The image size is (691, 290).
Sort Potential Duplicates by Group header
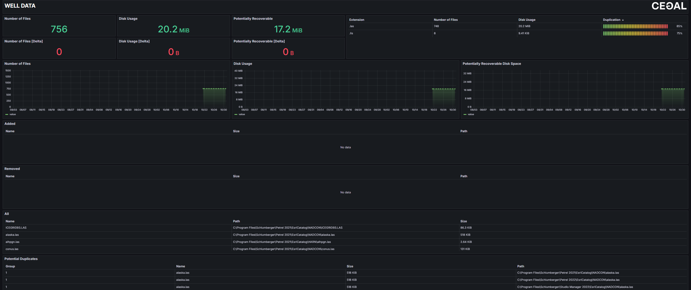click(x=10, y=266)
